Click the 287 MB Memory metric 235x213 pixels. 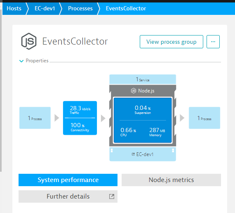click(x=157, y=132)
